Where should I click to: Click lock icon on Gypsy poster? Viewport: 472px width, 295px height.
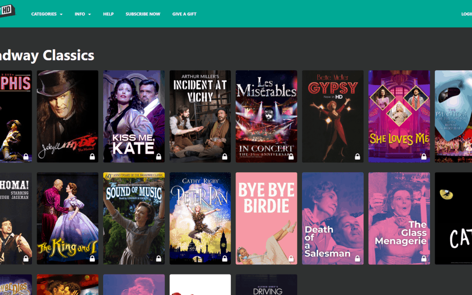click(x=357, y=156)
